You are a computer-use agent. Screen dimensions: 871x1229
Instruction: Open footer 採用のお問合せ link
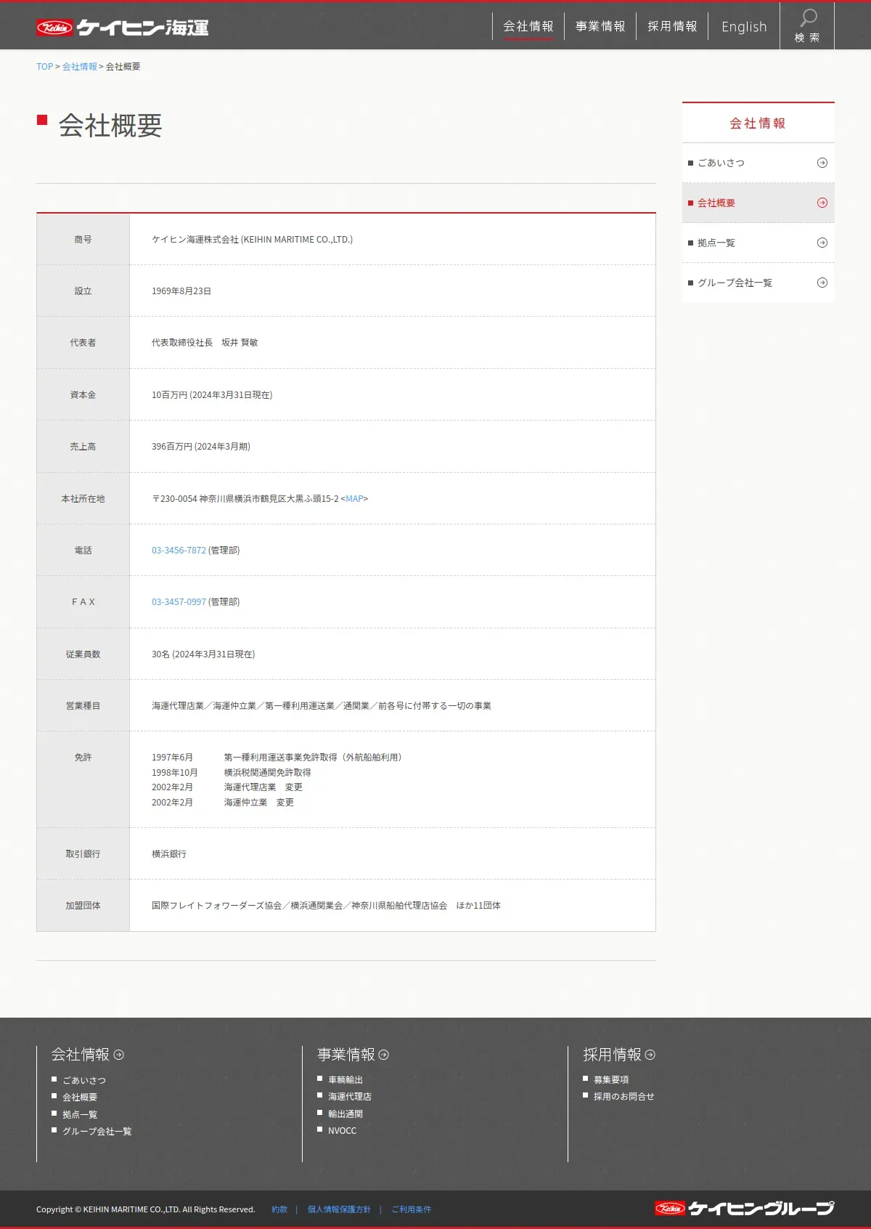624,1097
